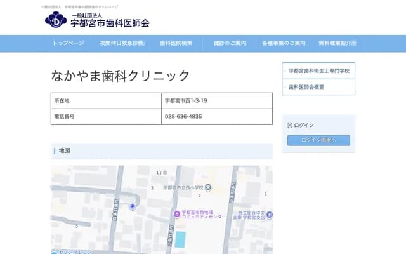406x254 pixels.
Task: Open 歯科医院検索 menu item
Action: (x=176, y=43)
